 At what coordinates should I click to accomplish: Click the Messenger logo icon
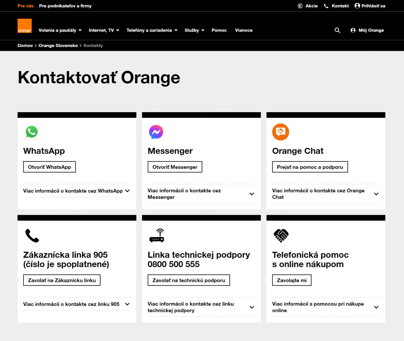[156, 132]
